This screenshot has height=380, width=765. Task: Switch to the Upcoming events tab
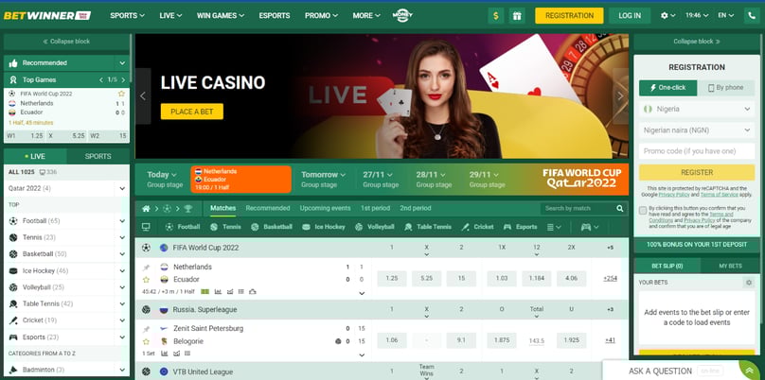pos(325,209)
